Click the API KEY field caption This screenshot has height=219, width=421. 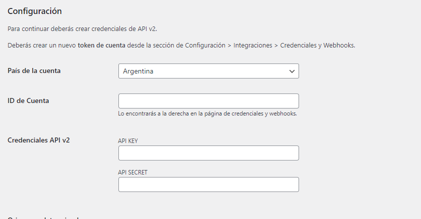pos(128,141)
